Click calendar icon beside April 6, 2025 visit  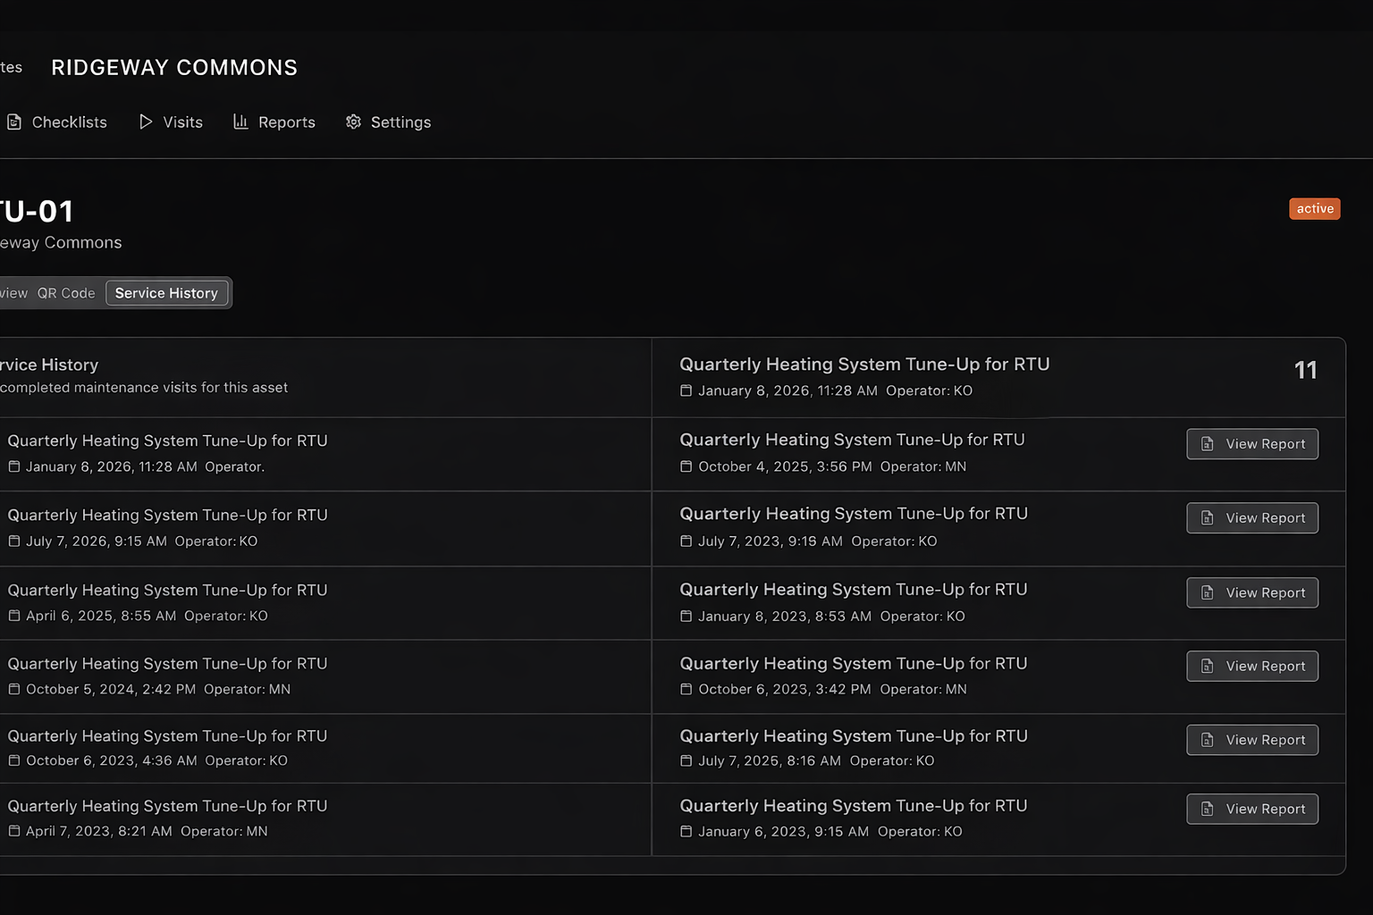pyautogui.click(x=14, y=616)
